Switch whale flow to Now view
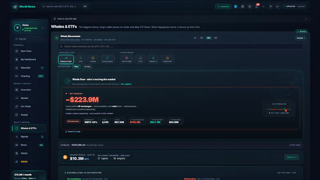Viewport: 320px width, 180px height. (x=76, y=66)
